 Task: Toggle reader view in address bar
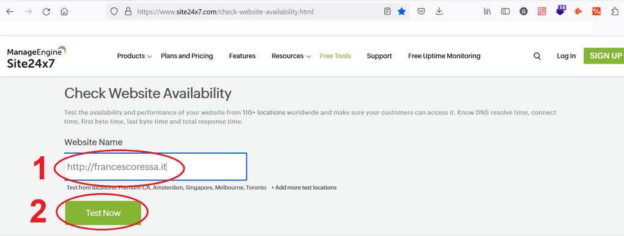pos(387,12)
